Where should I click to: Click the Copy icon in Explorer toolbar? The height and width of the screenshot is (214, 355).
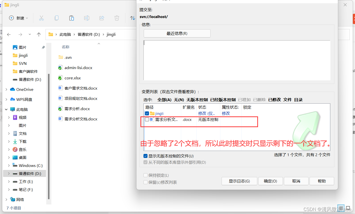pos(57,18)
